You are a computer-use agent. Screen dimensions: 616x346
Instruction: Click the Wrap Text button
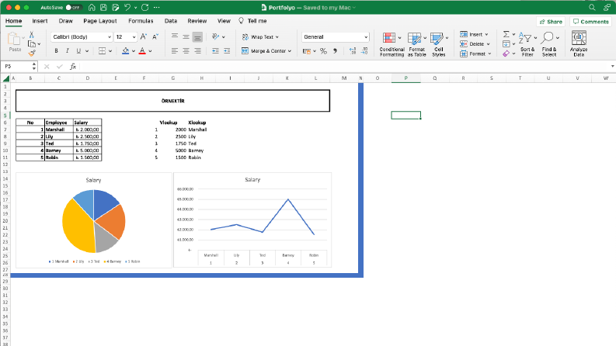click(x=258, y=37)
